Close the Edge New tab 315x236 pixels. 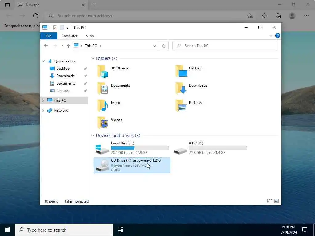[83, 5]
